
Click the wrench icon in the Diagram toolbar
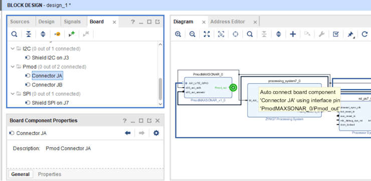pyautogui.click(x=321, y=34)
